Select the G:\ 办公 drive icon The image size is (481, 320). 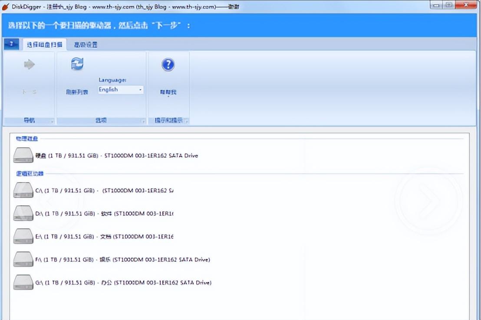[x=23, y=282]
